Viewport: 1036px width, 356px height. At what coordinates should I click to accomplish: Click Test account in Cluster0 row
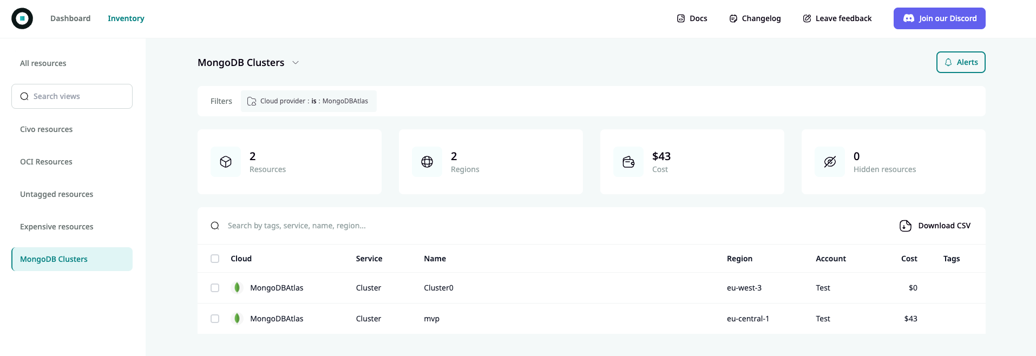coord(823,288)
